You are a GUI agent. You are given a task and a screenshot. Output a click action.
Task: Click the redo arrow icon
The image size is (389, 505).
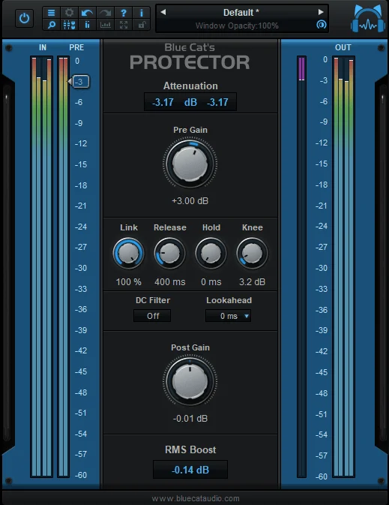[105, 13]
